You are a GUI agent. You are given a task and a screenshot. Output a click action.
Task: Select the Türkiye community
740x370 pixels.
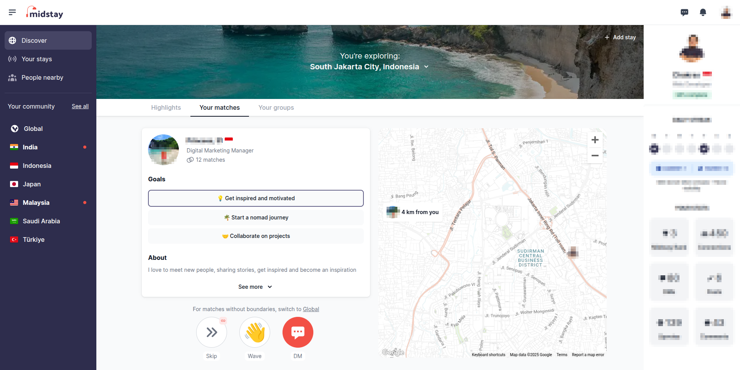tap(48, 239)
